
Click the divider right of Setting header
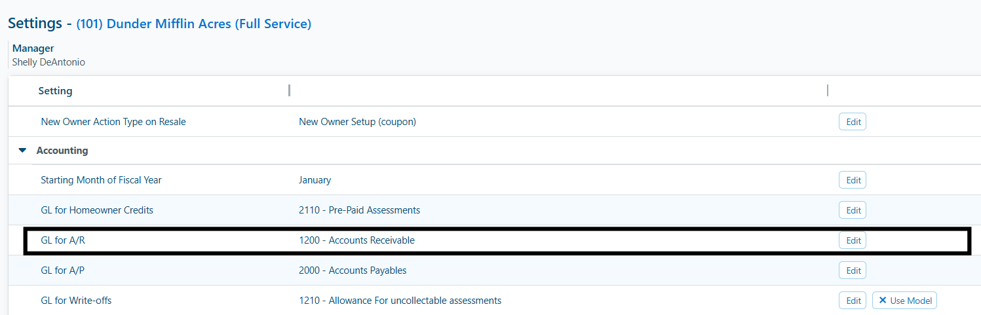(289, 90)
